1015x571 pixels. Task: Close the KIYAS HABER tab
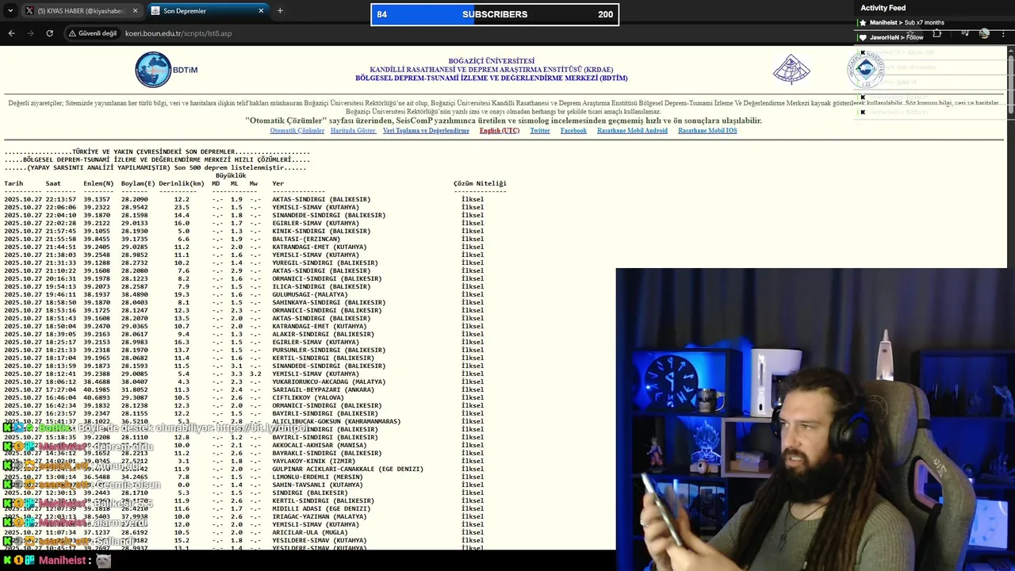point(135,11)
